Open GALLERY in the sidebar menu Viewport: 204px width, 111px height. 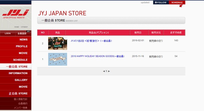click(x=16, y=80)
